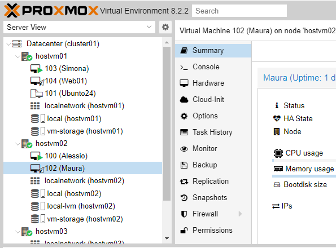The width and height of the screenshot is (336, 248).
Task: Click the tree scrollbar down arrow
Action: click(x=167, y=238)
